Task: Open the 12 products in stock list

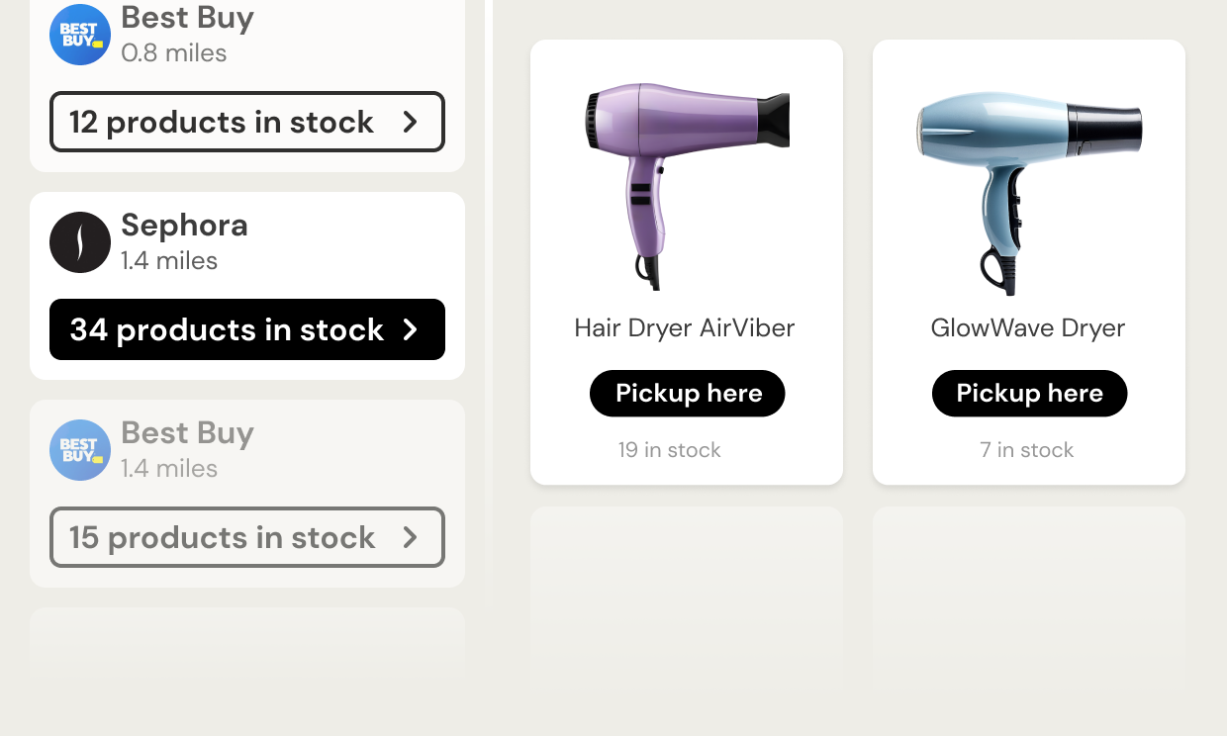Action: tap(247, 122)
